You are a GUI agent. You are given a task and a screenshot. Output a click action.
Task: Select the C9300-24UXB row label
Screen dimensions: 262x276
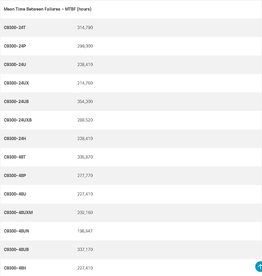point(18,120)
